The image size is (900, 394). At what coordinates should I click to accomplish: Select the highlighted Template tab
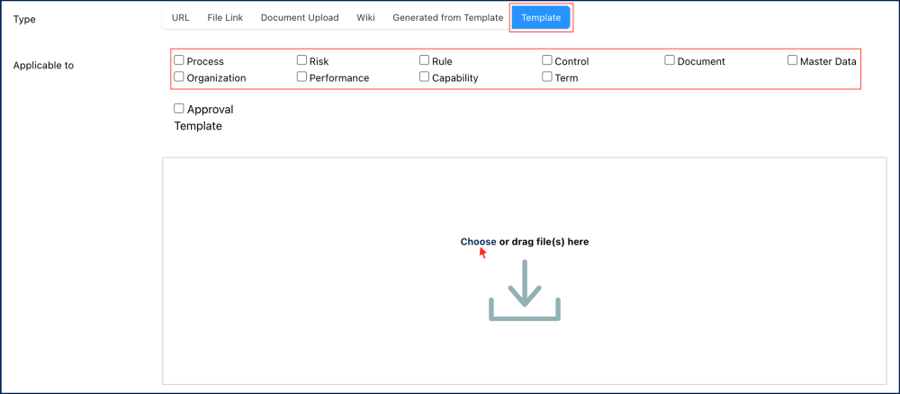pos(541,17)
